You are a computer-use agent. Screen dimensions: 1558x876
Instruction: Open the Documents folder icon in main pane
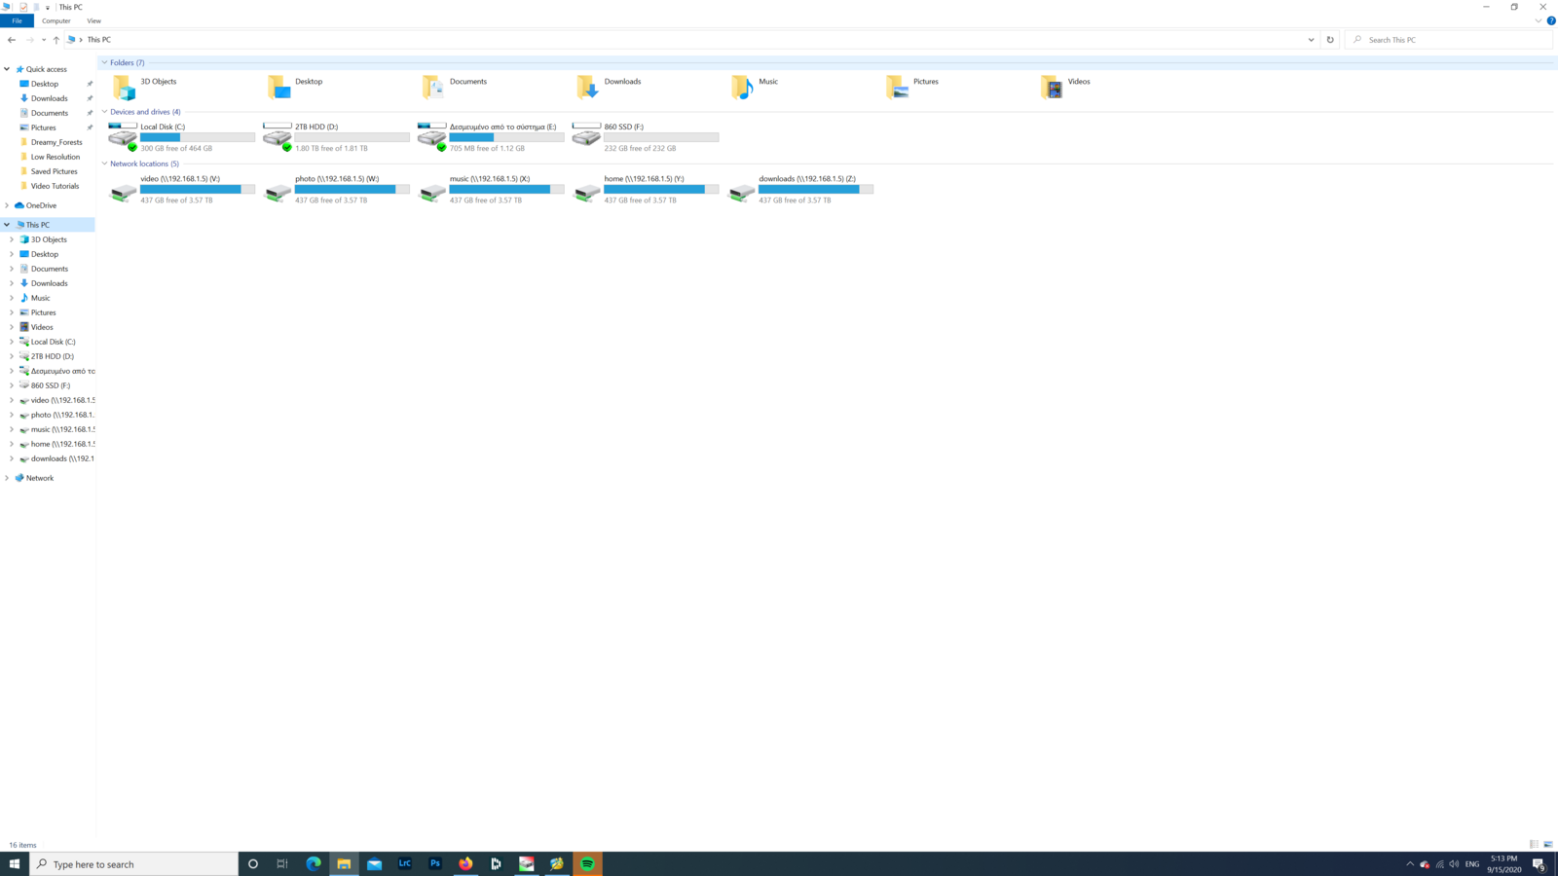[x=432, y=88]
